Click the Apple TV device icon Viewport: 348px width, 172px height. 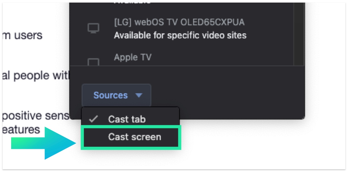tap(93, 62)
